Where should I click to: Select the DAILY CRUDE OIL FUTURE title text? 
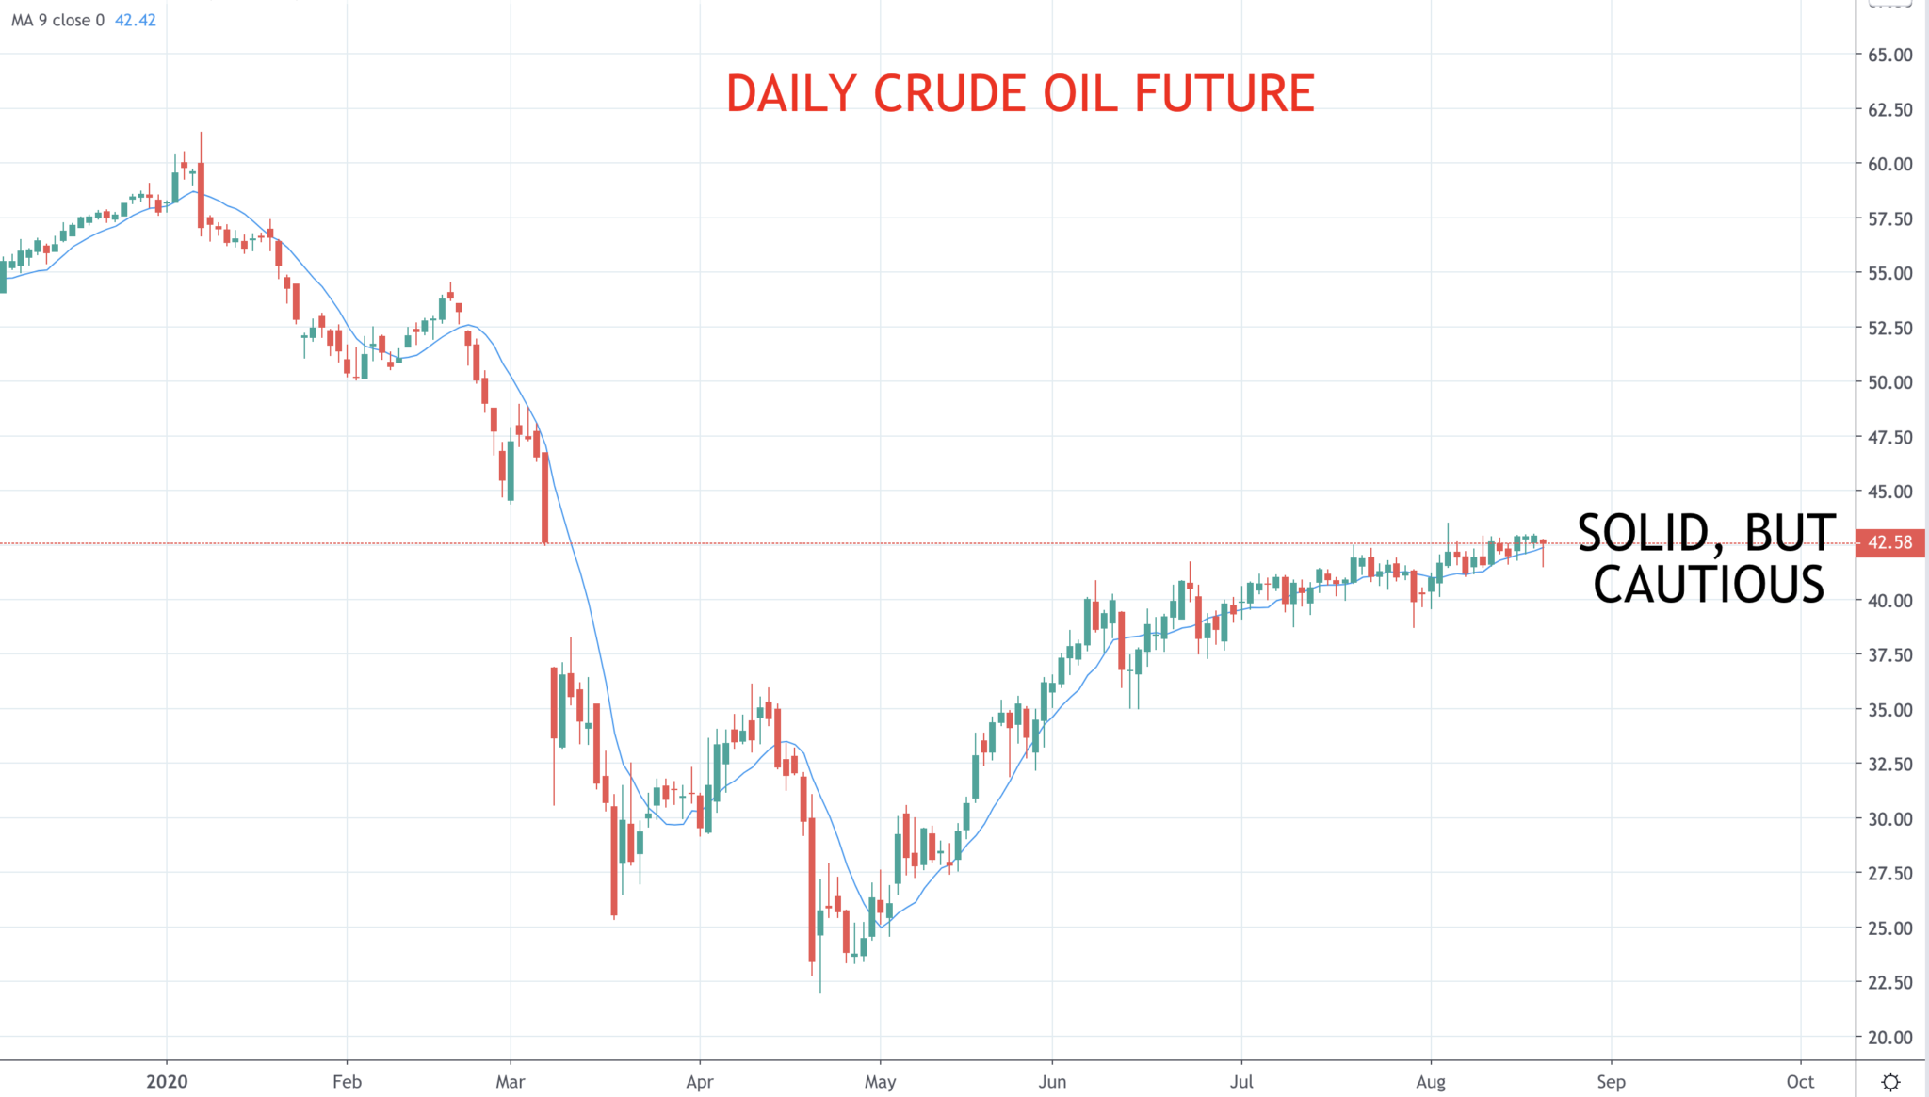click(1020, 94)
